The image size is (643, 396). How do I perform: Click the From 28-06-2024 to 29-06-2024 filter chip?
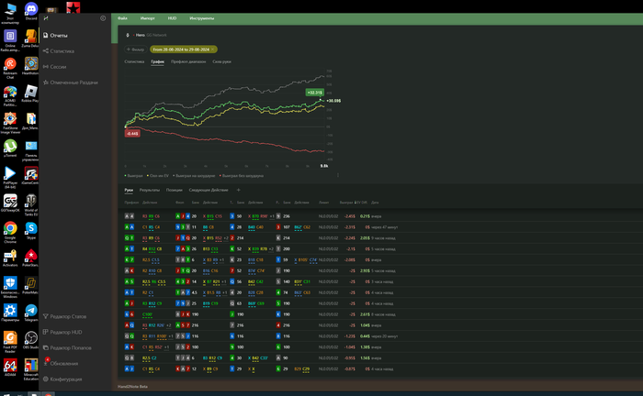pyautogui.click(x=184, y=49)
